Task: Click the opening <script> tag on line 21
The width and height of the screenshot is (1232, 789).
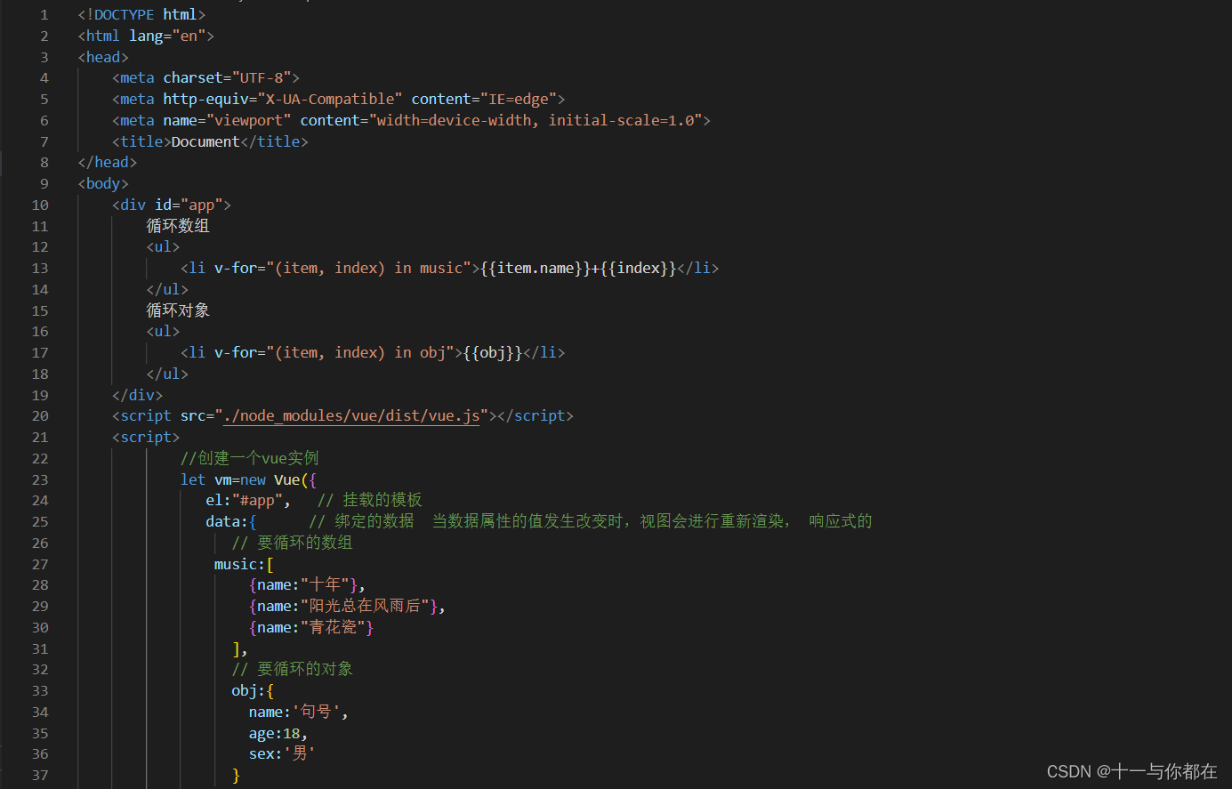Action: point(146,437)
